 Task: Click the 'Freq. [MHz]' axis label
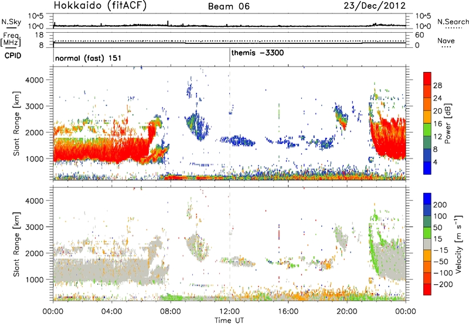point(11,40)
